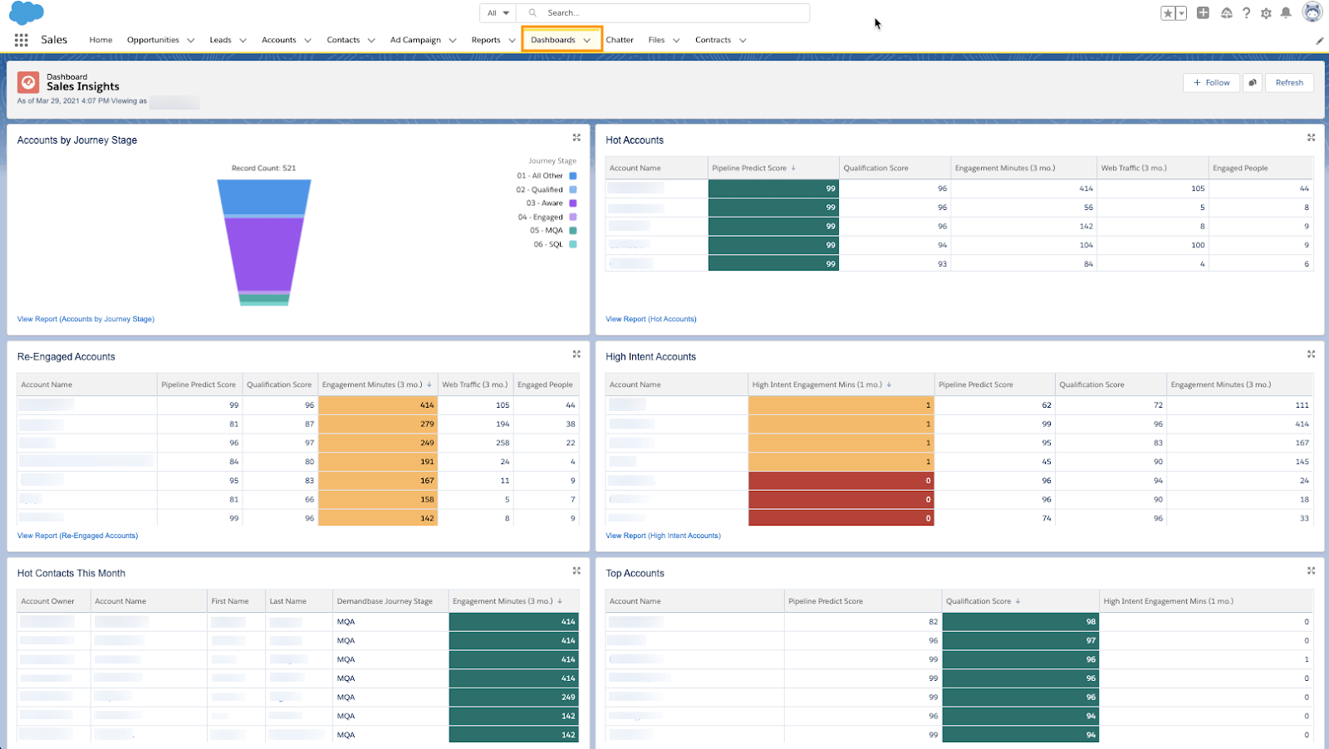Refresh the Sales Insights dashboard
1329x749 pixels.
point(1289,82)
